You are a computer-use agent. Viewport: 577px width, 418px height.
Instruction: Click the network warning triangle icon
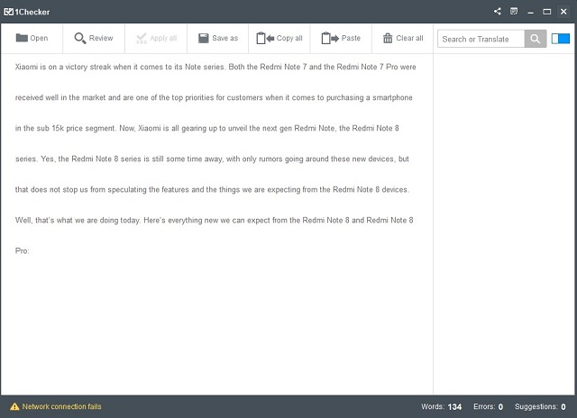[x=14, y=406]
